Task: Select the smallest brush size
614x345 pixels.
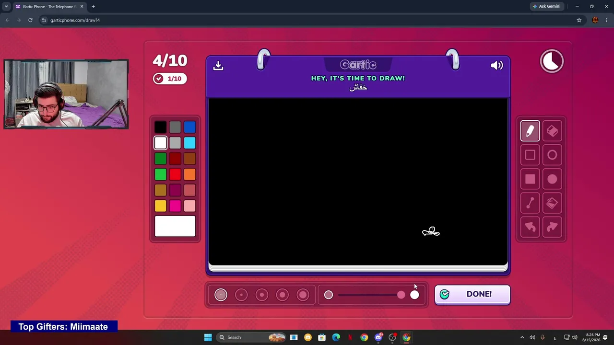Action: (221, 295)
